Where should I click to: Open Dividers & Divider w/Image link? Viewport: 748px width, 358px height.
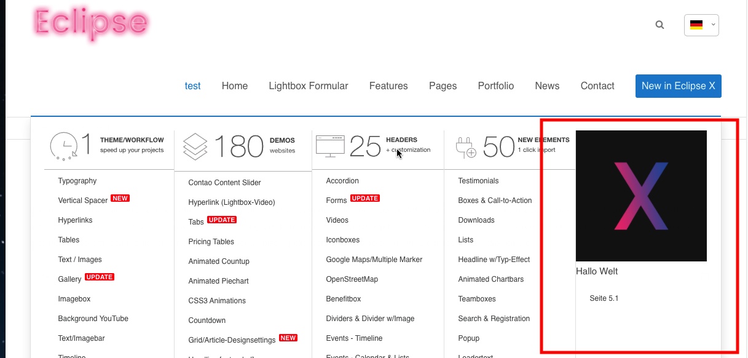pyautogui.click(x=371, y=319)
